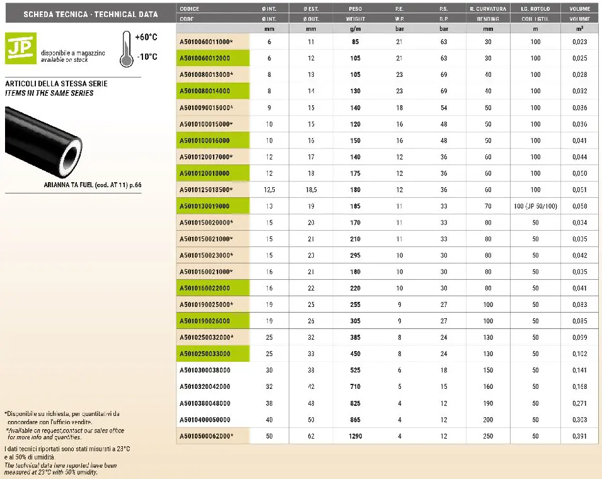Select the R. CURVATURA column header
The height and width of the screenshot is (479, 602).
point(488,9)
